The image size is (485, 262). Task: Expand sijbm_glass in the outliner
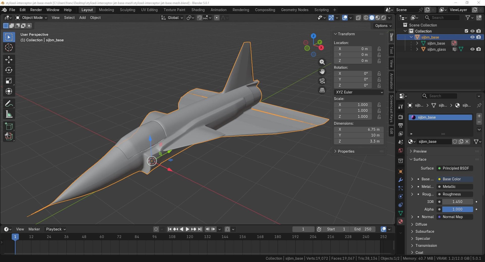(417, 49)
